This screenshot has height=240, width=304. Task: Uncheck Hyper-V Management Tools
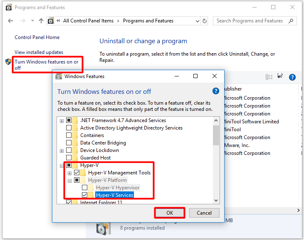click(77, 172)
